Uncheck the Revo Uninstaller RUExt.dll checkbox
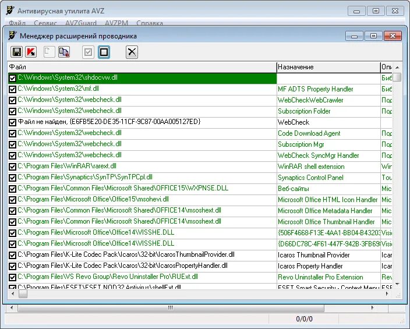The width and height of the screenshot is (410, 329). (x=12, y=277)
